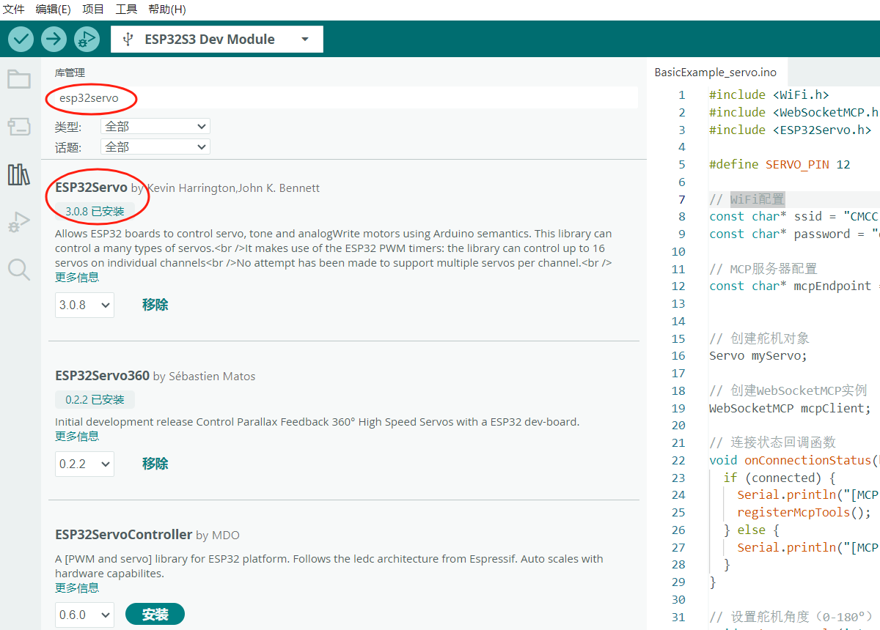880x630 pixels.
Task: Open 更多信息 link under ESP32ServoController
Action: point(77,588)
